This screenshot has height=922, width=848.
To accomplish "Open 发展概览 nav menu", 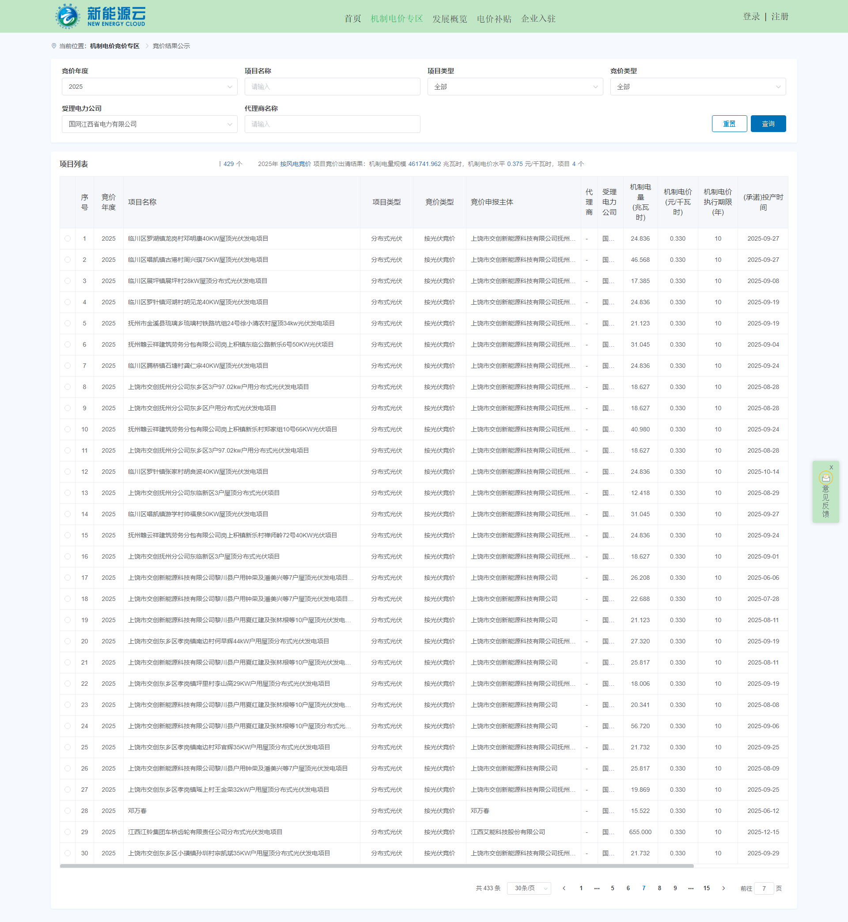I will point(449,19).
